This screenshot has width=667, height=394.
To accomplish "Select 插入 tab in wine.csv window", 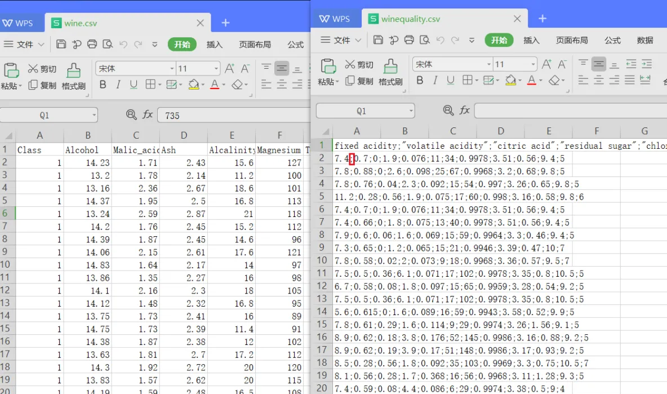I will (x=215, y=45).
